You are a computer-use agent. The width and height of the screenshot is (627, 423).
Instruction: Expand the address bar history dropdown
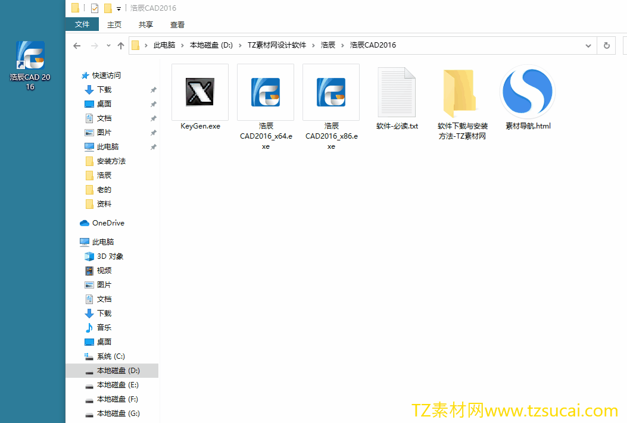(x=588, y=46)
